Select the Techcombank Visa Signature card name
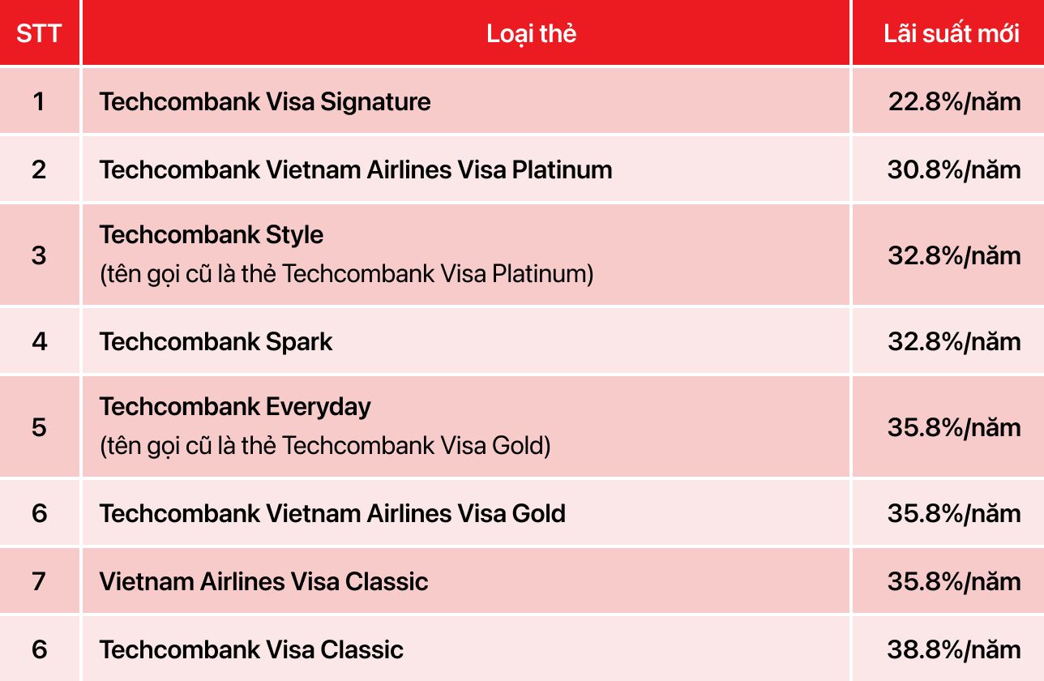 [x=265, y=102]
